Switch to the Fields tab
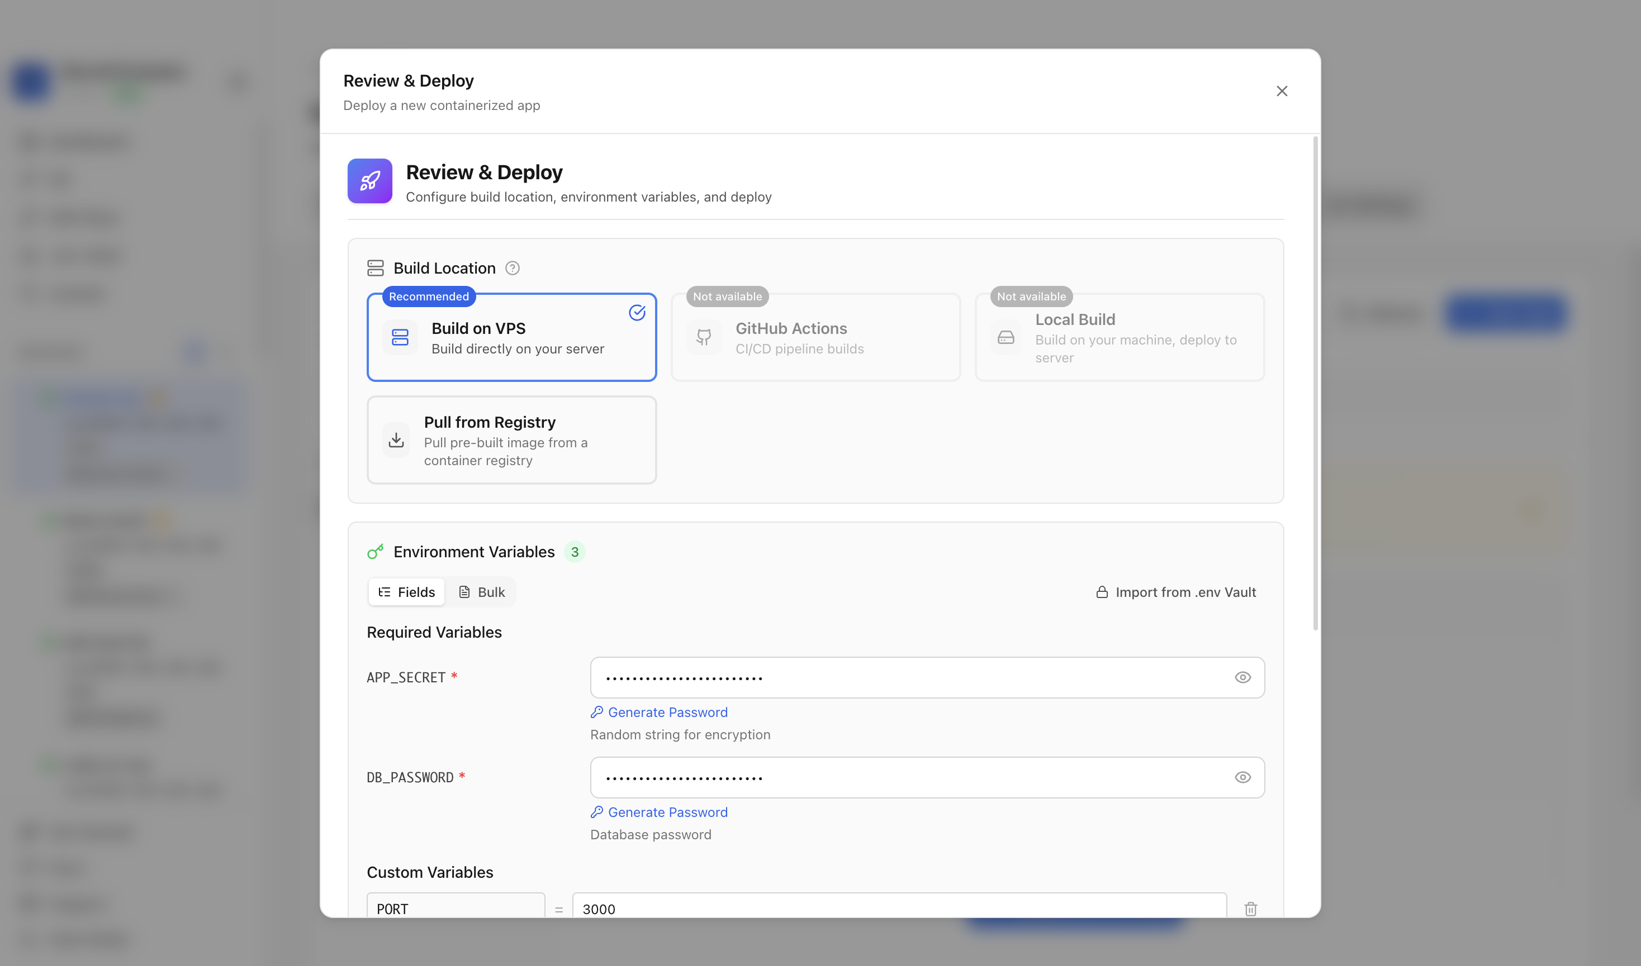The image size is (1641, 966). [406, 592]
